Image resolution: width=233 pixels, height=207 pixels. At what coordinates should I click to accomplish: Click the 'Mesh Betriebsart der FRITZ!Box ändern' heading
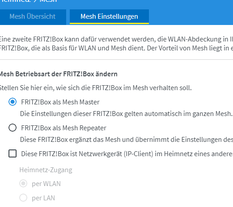(x=59, y=74)
